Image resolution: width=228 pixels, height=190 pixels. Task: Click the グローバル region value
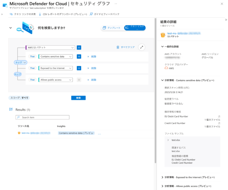click(207, 57)
